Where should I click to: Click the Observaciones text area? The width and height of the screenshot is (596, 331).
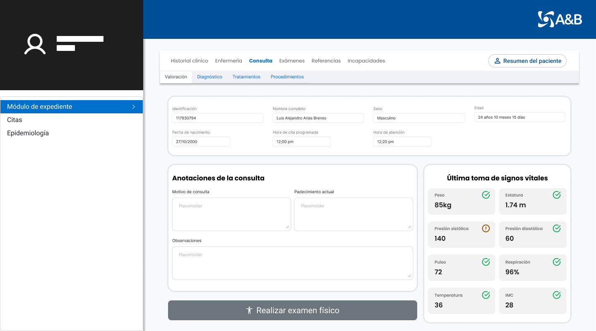tap(293, 263)
